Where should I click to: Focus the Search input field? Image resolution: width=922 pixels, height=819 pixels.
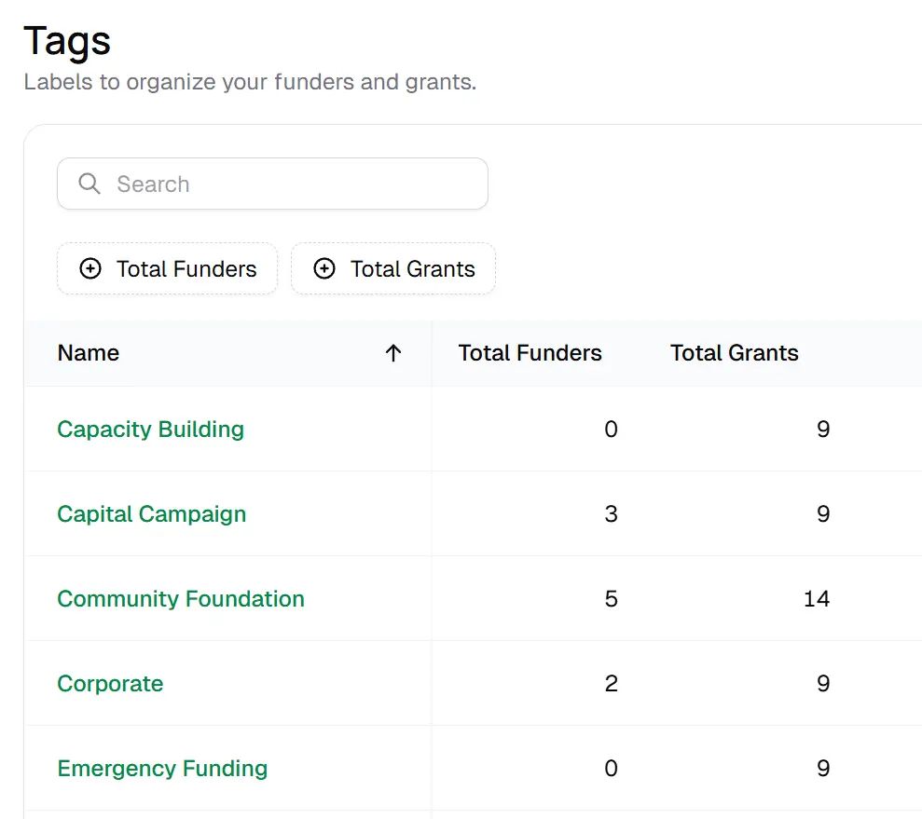click(272, 184)
